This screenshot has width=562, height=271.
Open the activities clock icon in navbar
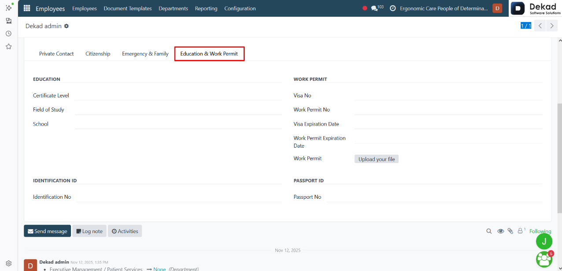393,8
